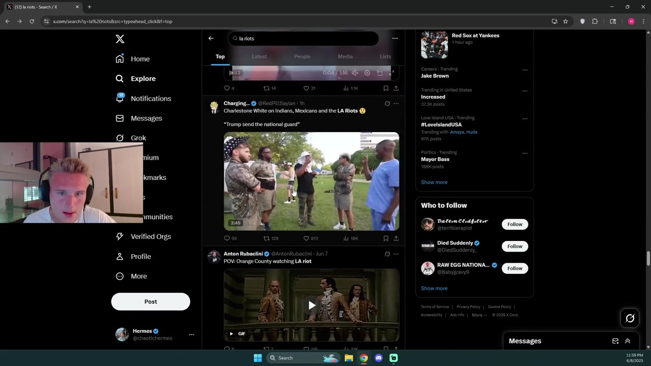Open more options on Charging post
The width and height of the screenshot is (651, 366).
(396, 104)
